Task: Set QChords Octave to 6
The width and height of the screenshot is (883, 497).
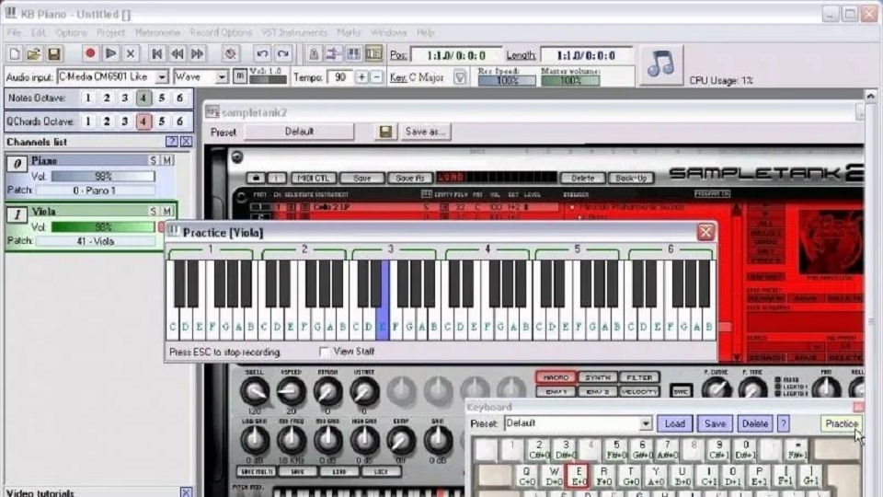Action: click(x=179, y=121)
